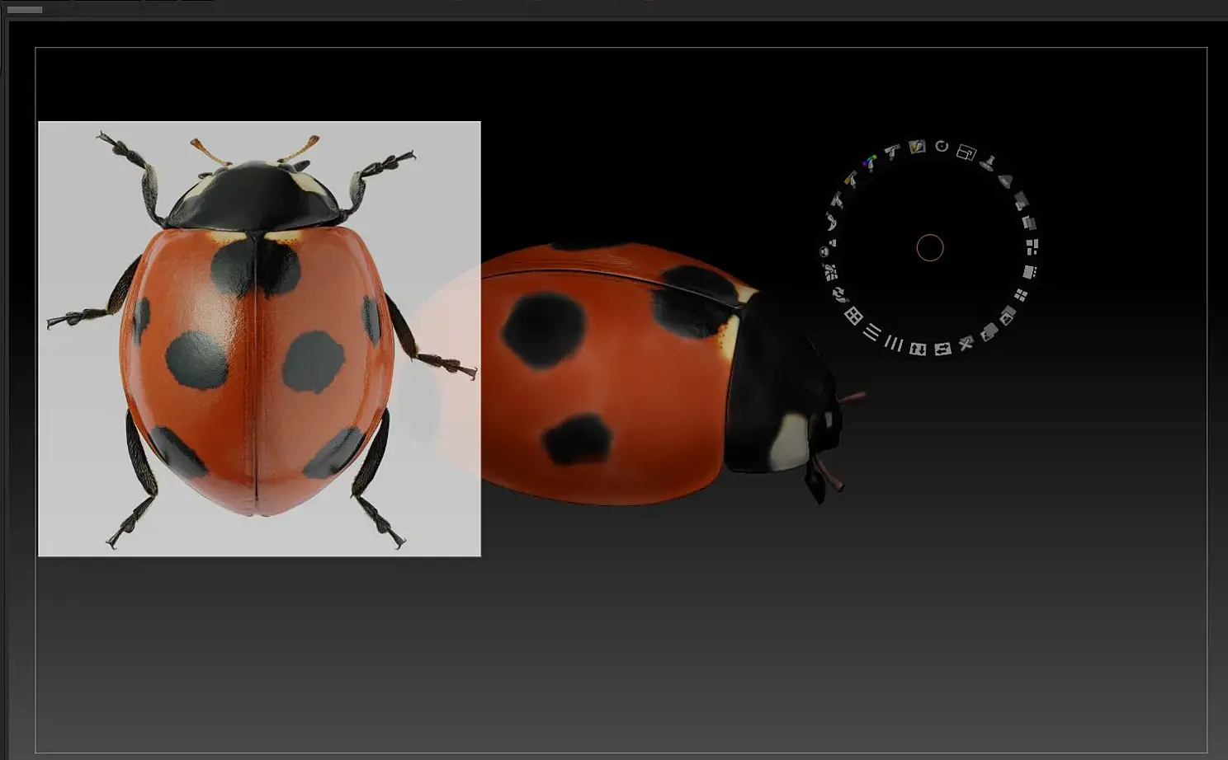Select the Hue brush icon with rainbow colors

870,162
